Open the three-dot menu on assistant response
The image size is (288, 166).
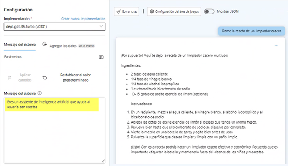pos(276,45)
